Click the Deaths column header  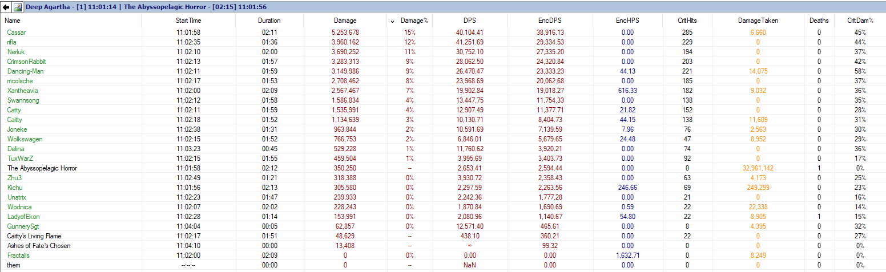tap(819, 21)
